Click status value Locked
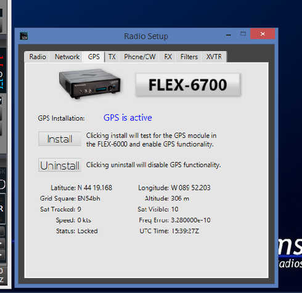 coord(88,231)
